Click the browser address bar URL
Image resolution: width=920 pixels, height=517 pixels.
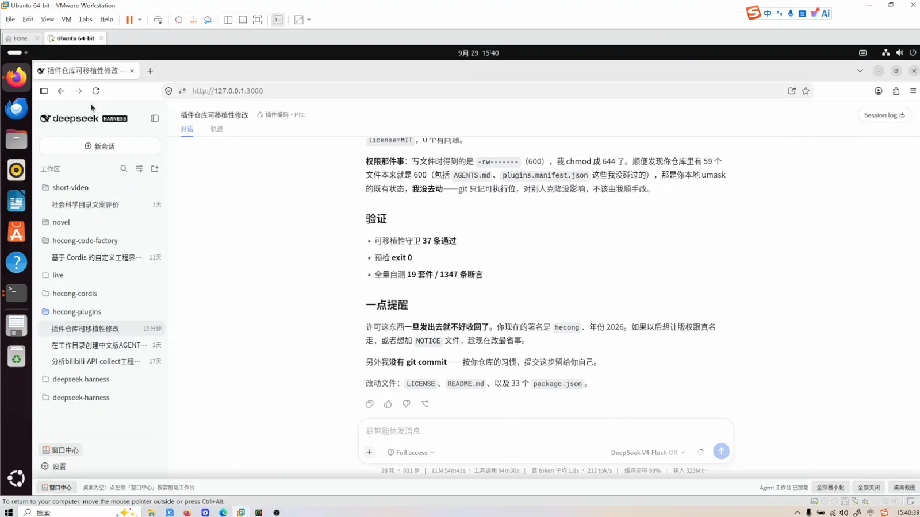click(227, 91)
